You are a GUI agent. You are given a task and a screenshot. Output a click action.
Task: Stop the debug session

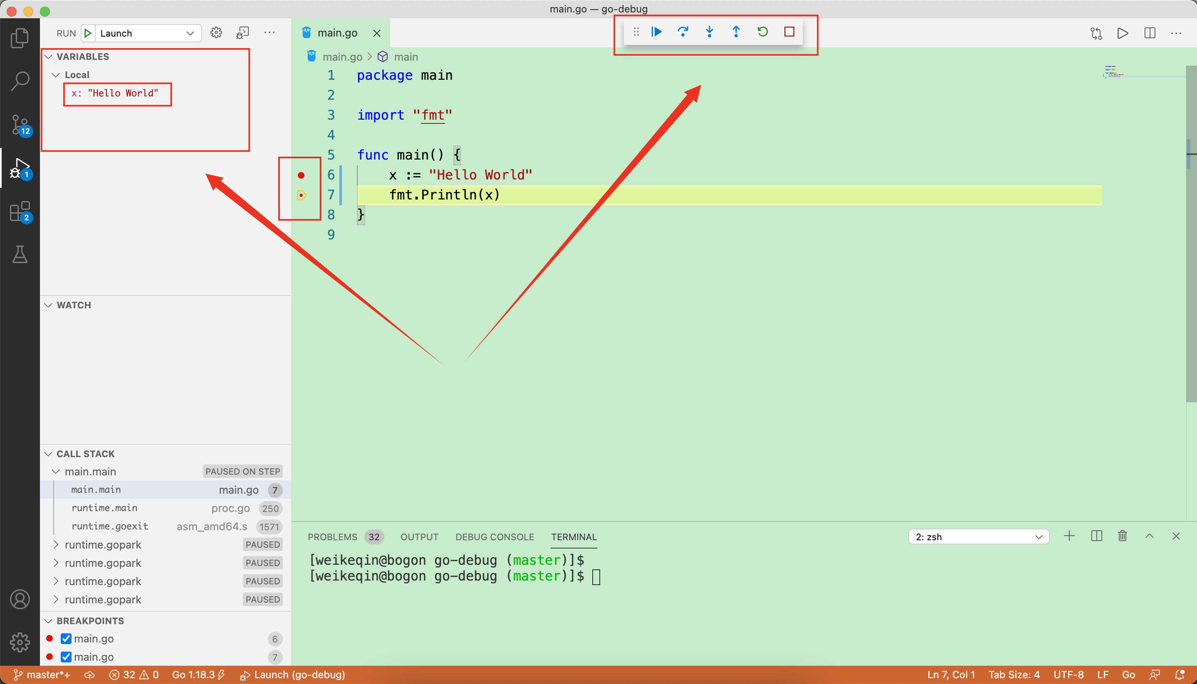click(x=789, y=32)
